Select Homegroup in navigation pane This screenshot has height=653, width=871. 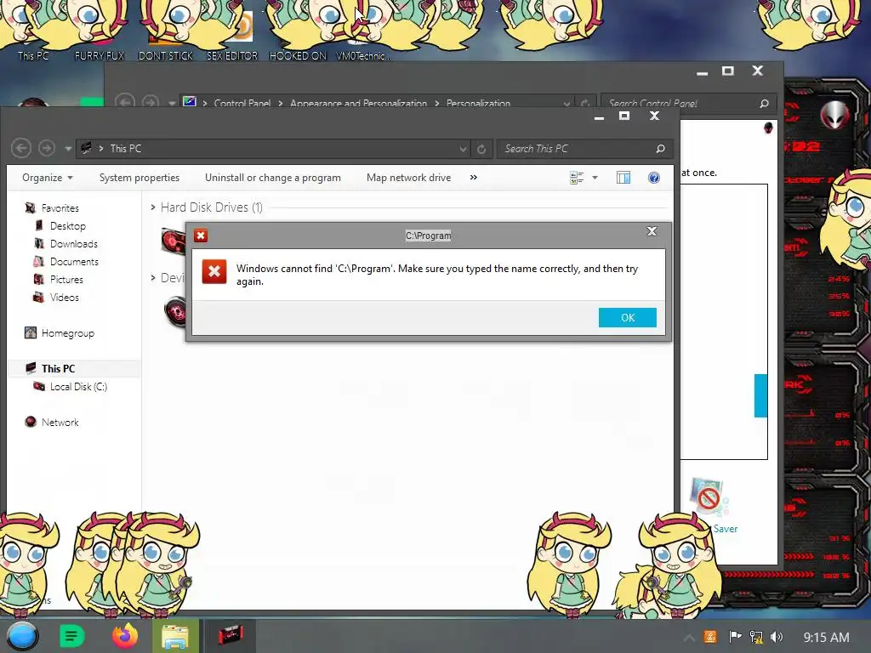tap(68, 333)
